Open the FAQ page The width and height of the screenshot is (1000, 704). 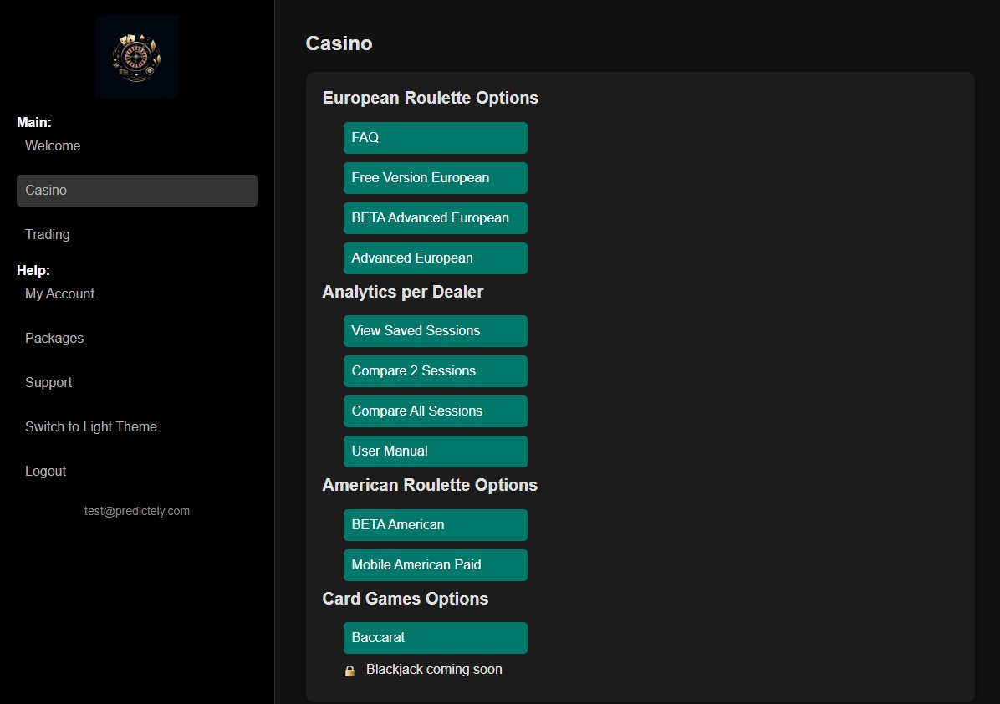tap(435, 137)
